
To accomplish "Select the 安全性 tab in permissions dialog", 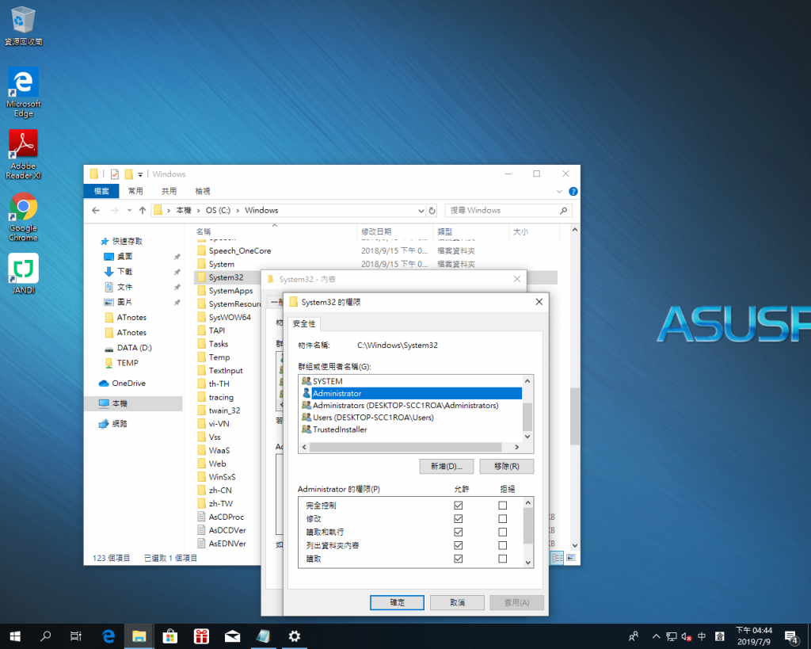I will click(x=304, y=324).
